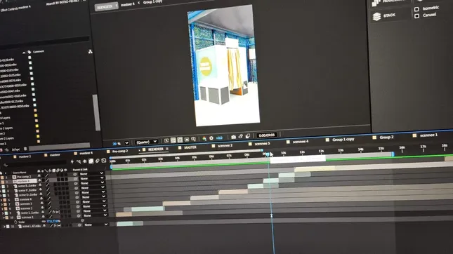
Task: Click the grid and guide options icon
Action: tap(194, 139)
